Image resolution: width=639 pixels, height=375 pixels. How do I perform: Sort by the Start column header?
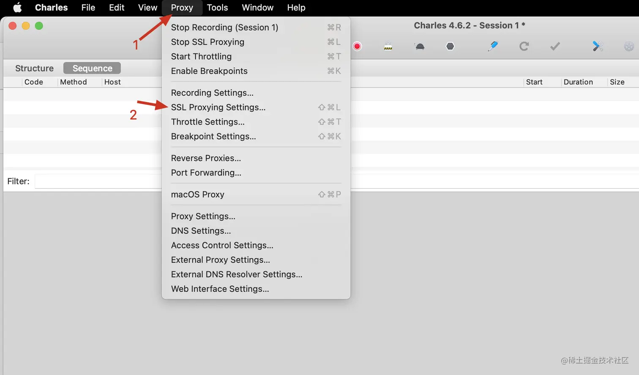(x=534, y=82)
